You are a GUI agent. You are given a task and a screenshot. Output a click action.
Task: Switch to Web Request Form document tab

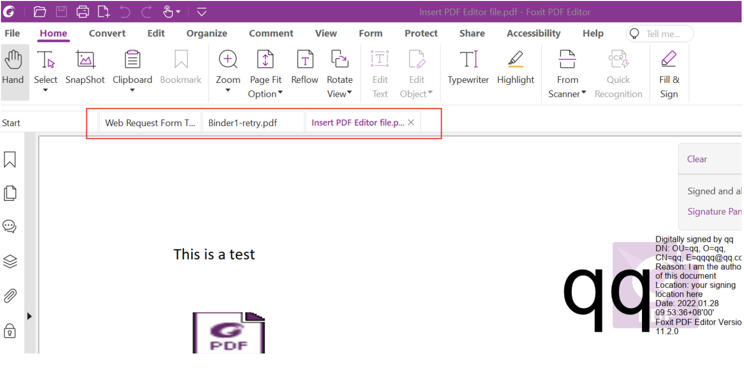pyautogui.click(x=150, y=123)
